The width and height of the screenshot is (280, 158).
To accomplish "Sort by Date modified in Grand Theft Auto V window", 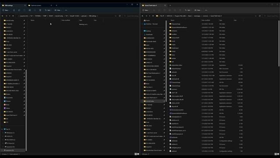I will [x=206, y=20].
